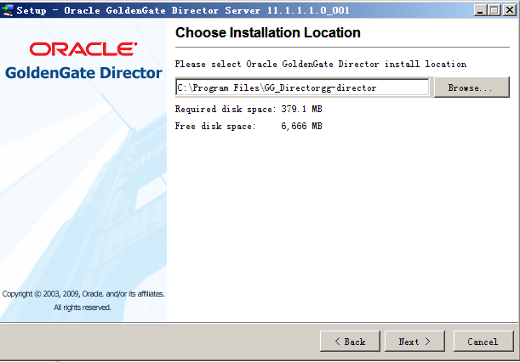The width and height of the screenshot is (520, 362).
Task: Click the ORACLE logo
Action: (83, 49)
